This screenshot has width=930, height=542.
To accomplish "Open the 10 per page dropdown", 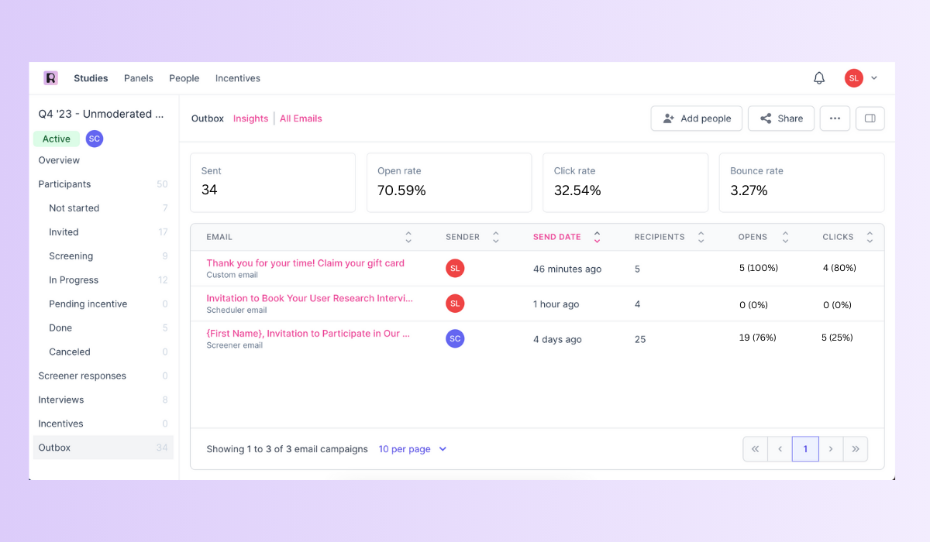I will (412, 449).
